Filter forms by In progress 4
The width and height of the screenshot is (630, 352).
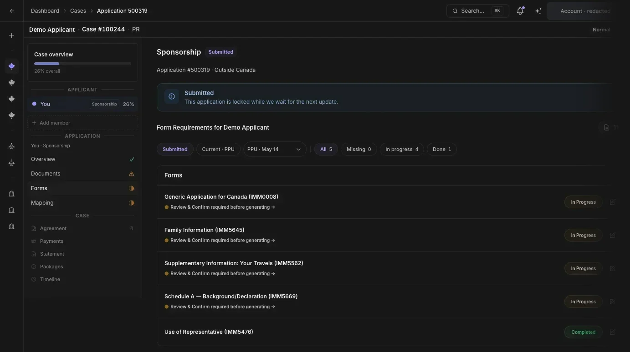click(x=402, y=149)
